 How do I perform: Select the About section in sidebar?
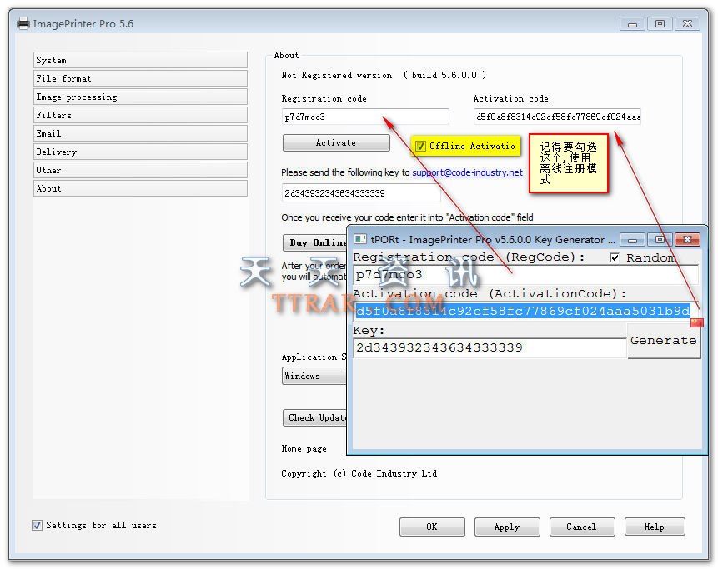tap(140, 188)
